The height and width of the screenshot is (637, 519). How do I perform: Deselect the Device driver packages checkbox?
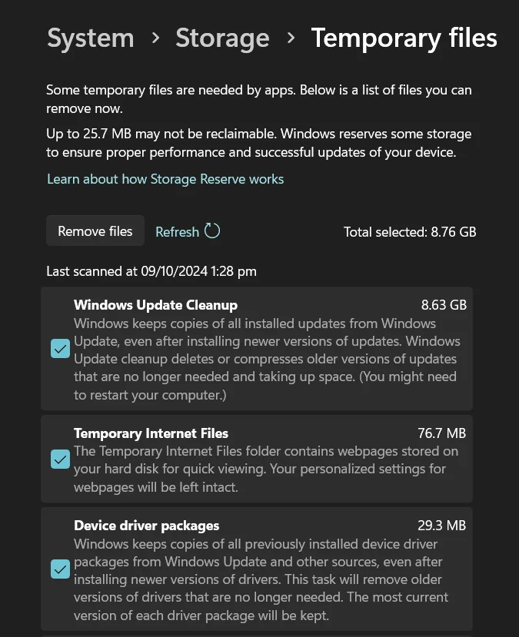[x=60, y=569]
